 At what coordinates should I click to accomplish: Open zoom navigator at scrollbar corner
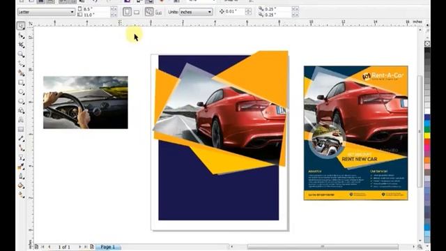420,247
